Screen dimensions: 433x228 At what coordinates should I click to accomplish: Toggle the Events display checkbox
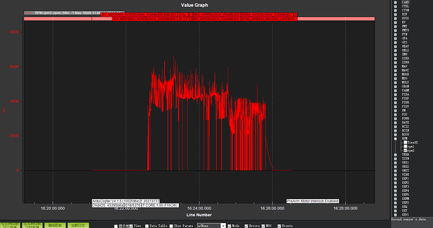279,225
